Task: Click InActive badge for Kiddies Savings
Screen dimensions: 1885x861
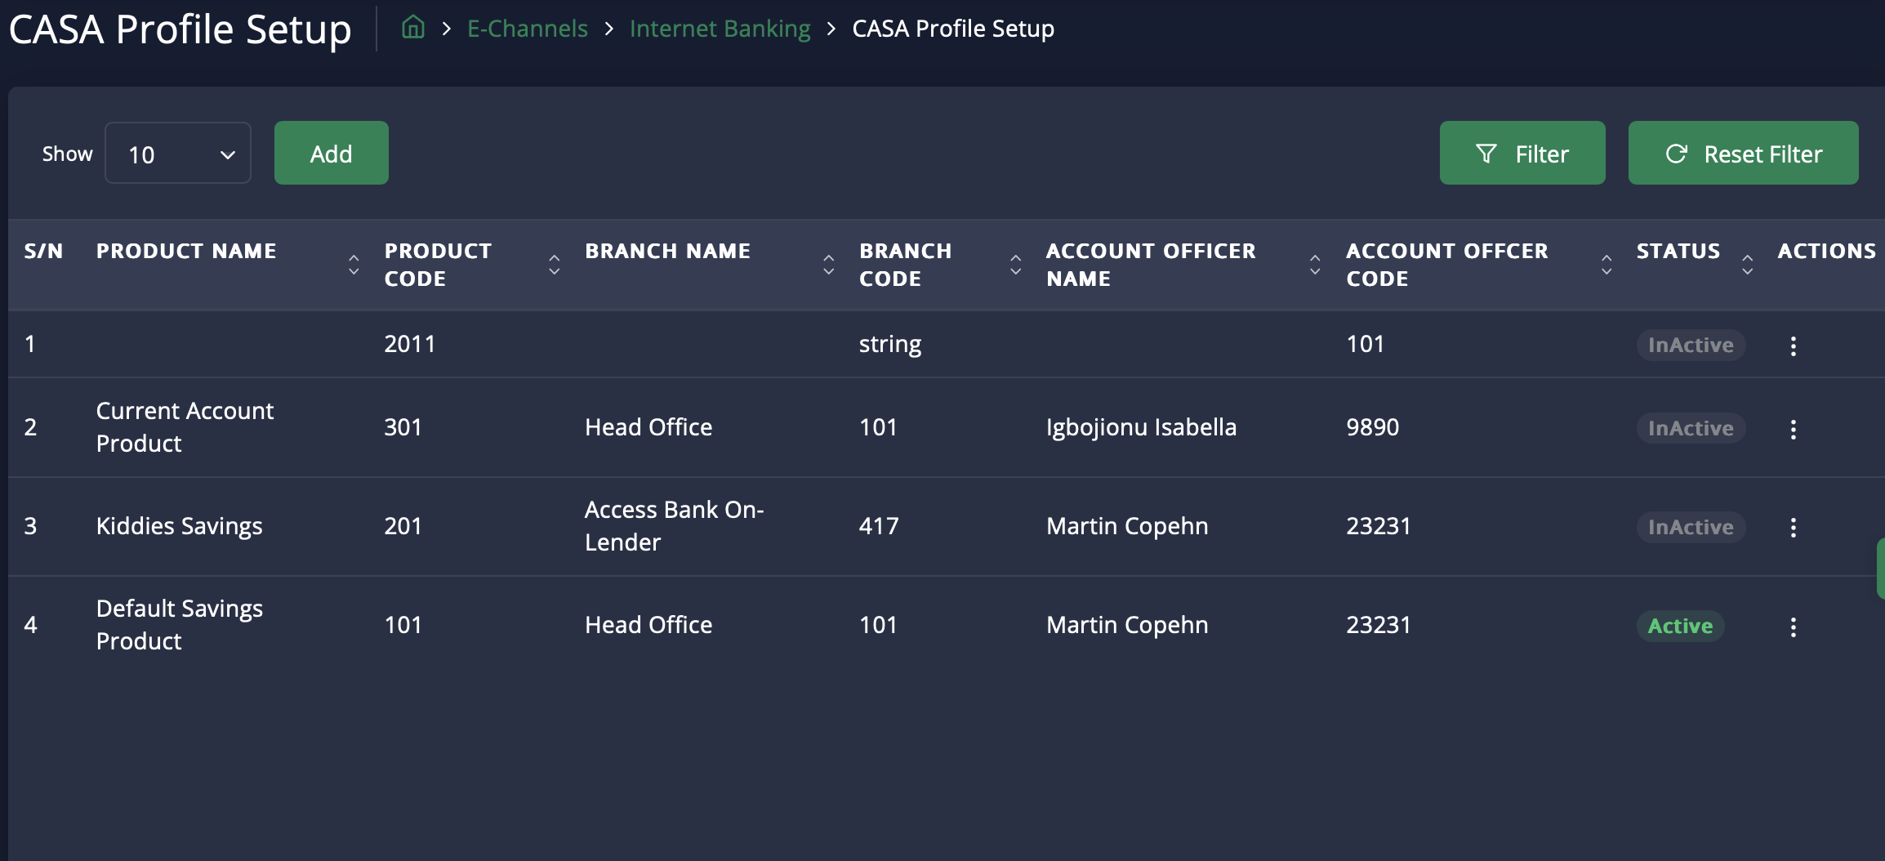Action: (1691, 527)
